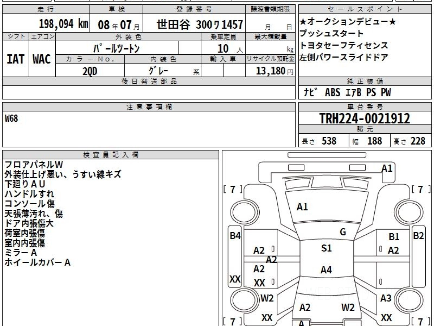The width and height of the screenshot is (434, 326).
Task: Click the inspector note 下廻りAU
Action: (x=25, y=184)
